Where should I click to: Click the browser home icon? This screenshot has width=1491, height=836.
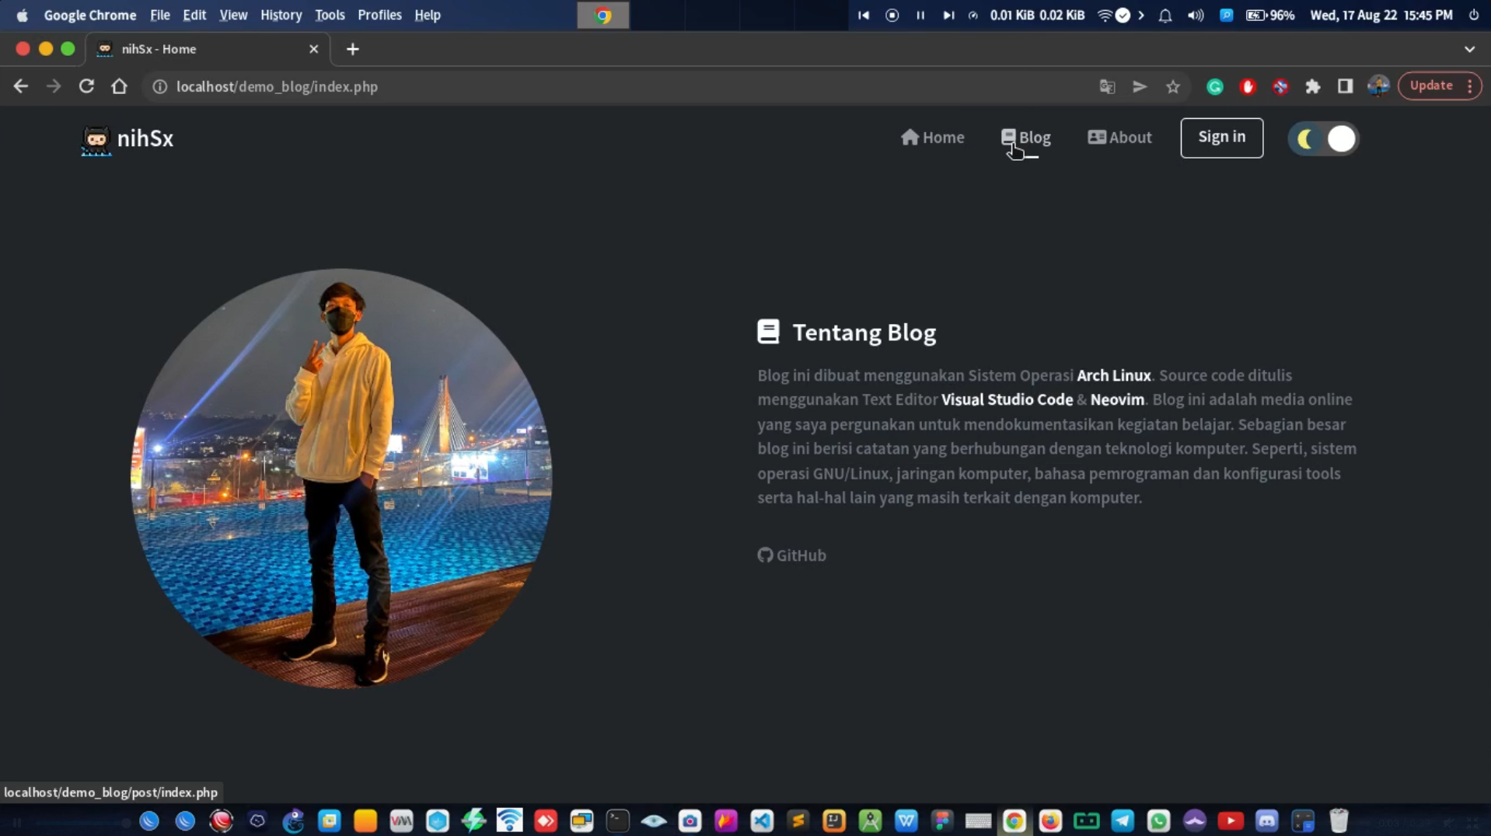pos(119,87)
